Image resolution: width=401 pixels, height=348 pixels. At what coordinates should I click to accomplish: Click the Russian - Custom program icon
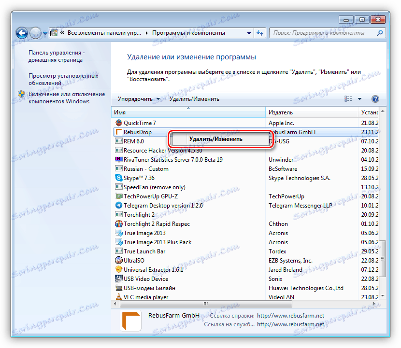coord(119,169)
